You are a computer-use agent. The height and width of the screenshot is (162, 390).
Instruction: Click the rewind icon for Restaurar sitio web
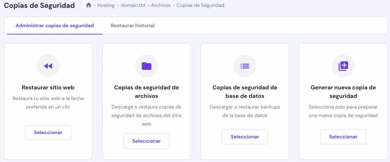point(48,66)
